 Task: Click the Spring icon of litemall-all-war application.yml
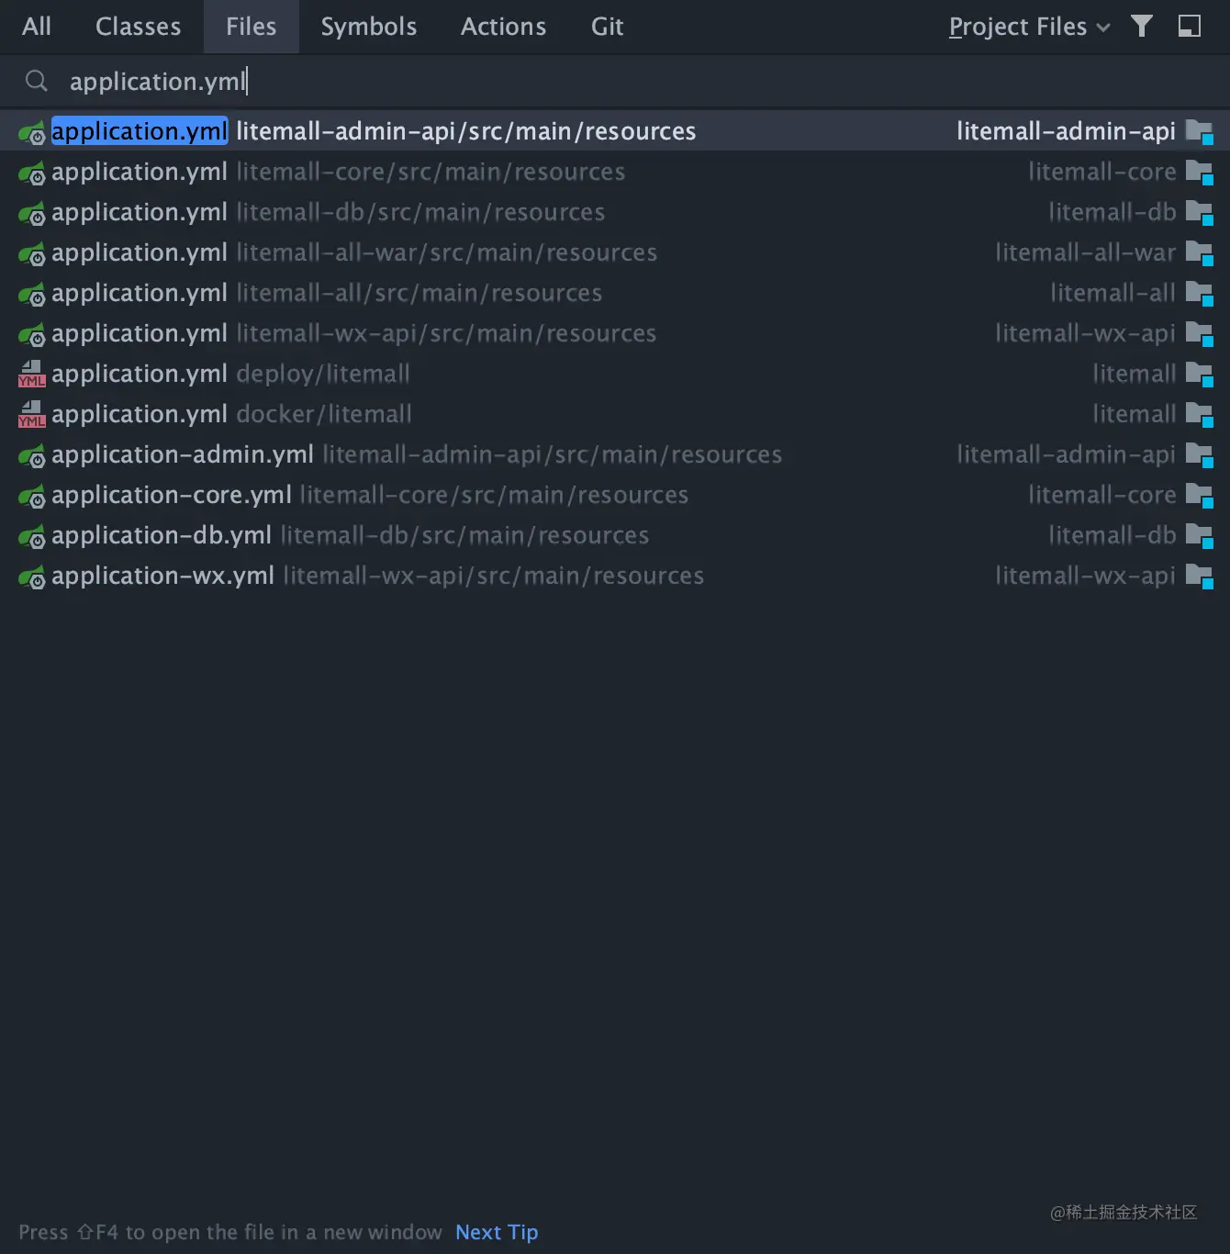[x=32, y=253]
